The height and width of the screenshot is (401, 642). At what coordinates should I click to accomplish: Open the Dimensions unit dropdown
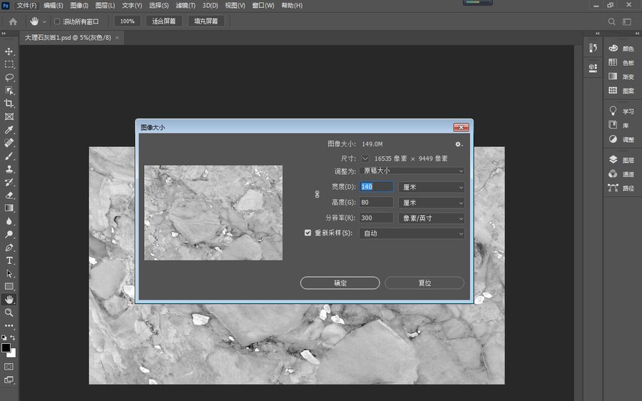click(x=365, y=158)
